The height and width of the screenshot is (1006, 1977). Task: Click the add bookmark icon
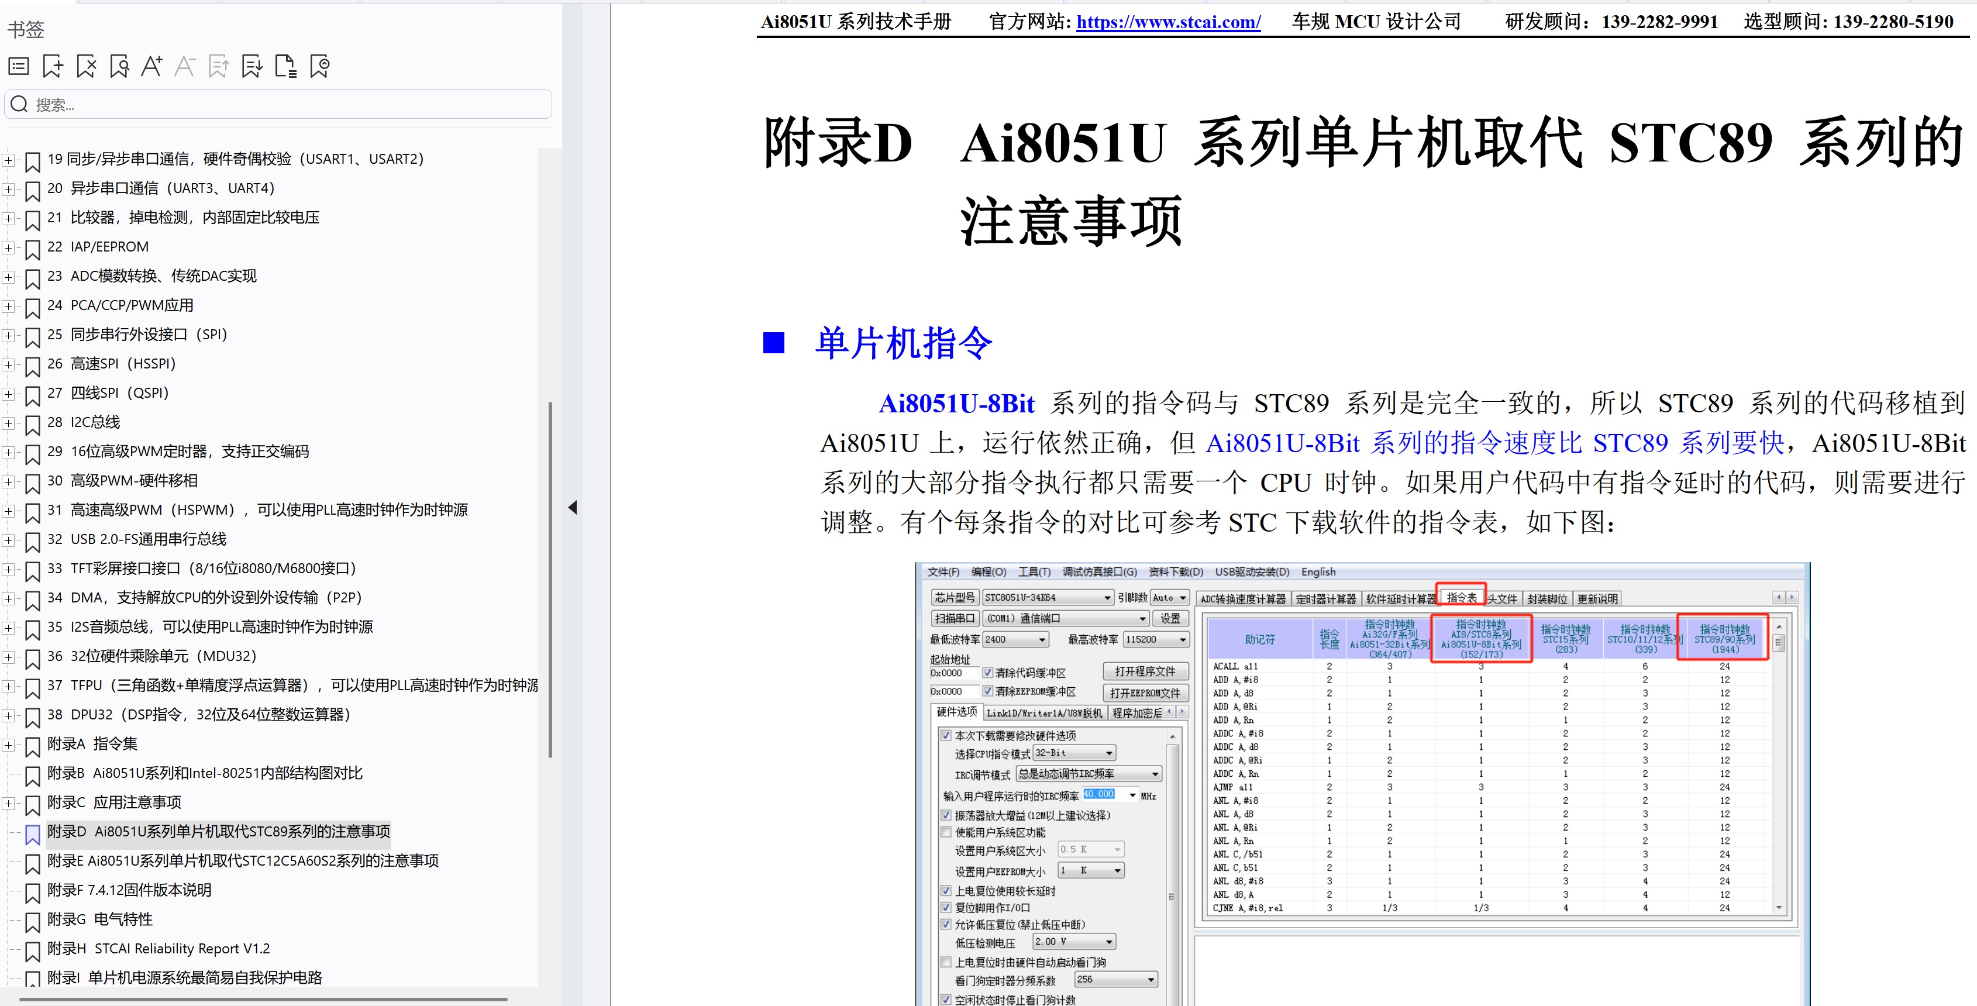click(52, 67)
